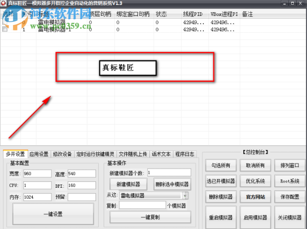
Task: Click the app icon in title bar
Action: click(x=3, y=3)
